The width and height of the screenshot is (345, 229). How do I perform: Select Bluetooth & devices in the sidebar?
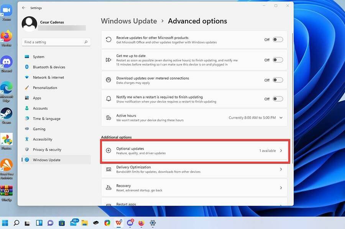coord(50,67)
